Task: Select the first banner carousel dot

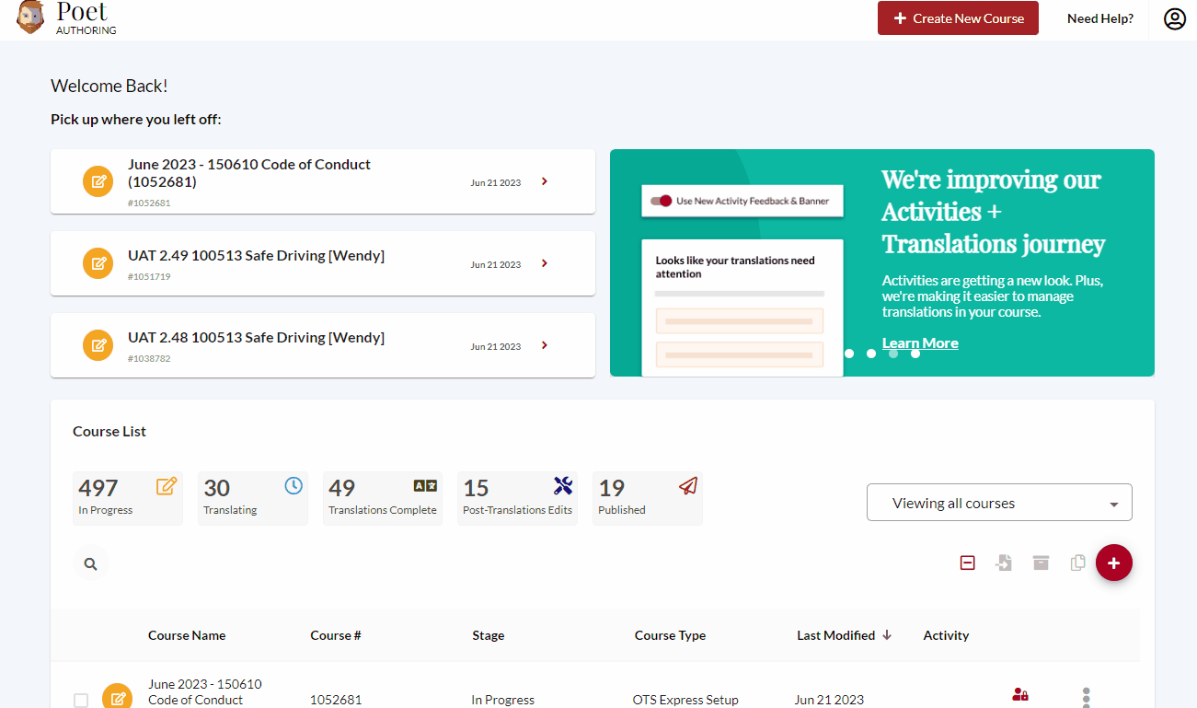Action: coord(849,354)
